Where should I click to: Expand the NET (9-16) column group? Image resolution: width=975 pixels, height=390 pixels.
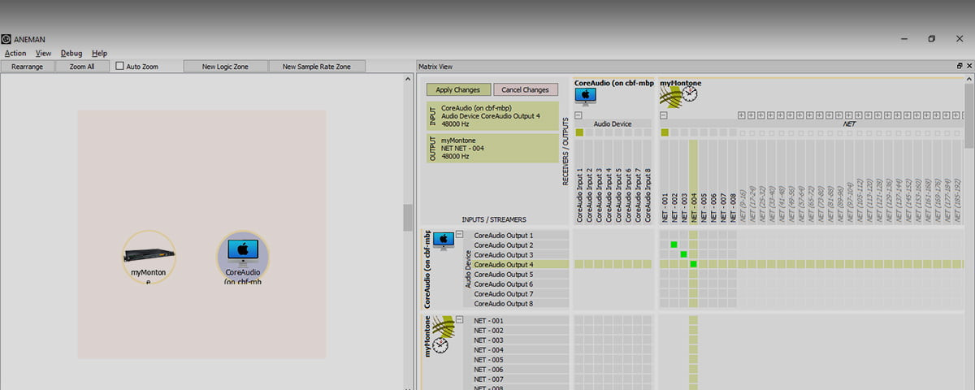742,115
